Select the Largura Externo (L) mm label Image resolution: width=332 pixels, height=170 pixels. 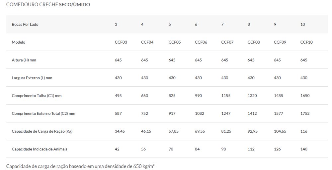pyautogui.click(x=32, y=78)
